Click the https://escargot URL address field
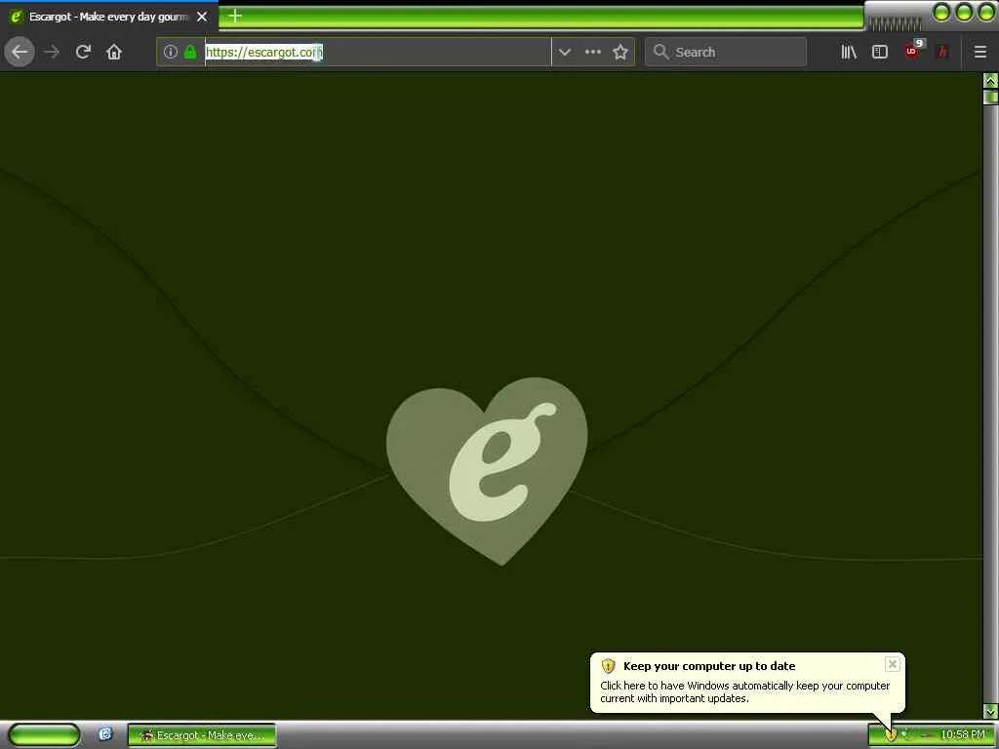999x749 pixels. [378, 52]
